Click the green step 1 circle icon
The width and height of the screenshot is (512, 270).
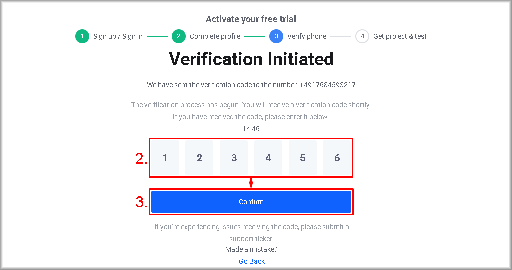82,36
